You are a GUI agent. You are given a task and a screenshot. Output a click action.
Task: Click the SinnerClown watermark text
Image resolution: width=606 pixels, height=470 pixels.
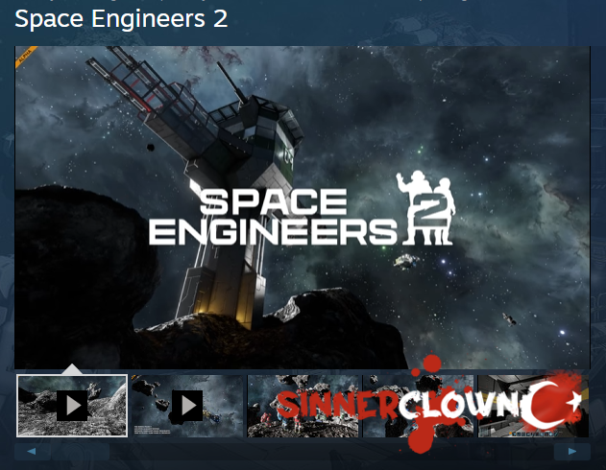point(399,406)
